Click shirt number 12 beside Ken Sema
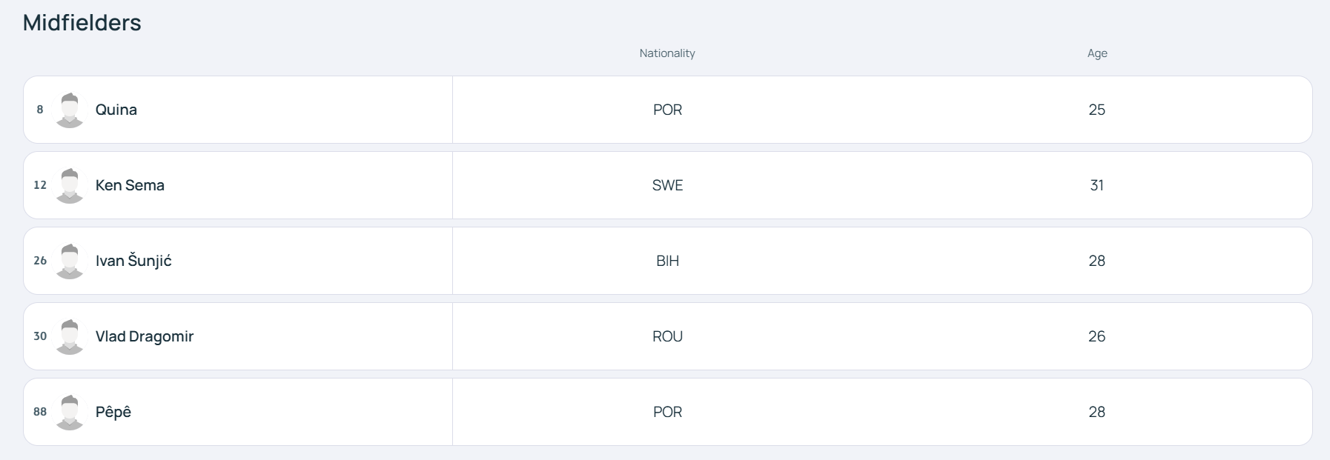 click(40, 185)
